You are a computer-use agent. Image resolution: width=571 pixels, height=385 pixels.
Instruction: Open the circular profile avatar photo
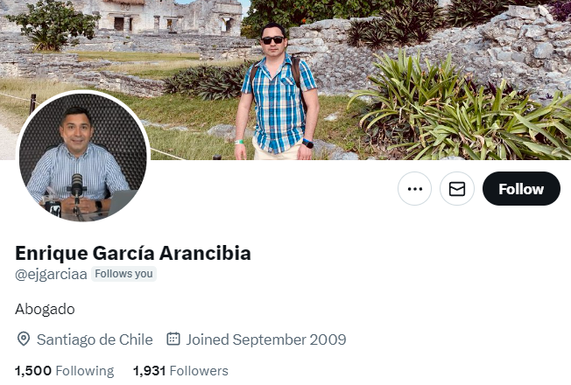pos(83,157)
